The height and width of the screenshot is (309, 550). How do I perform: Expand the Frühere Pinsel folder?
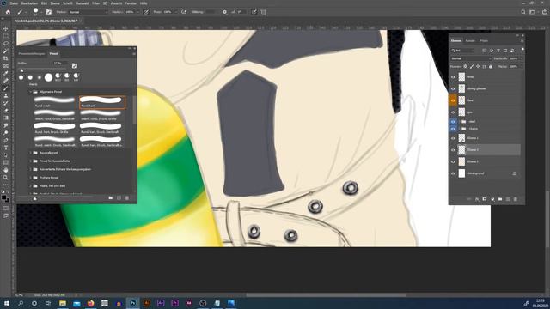click(x=31, y=178)
